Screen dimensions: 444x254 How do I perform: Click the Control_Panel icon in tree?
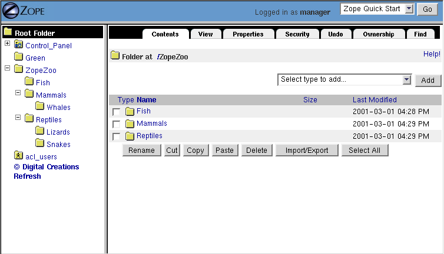point(19,45)
